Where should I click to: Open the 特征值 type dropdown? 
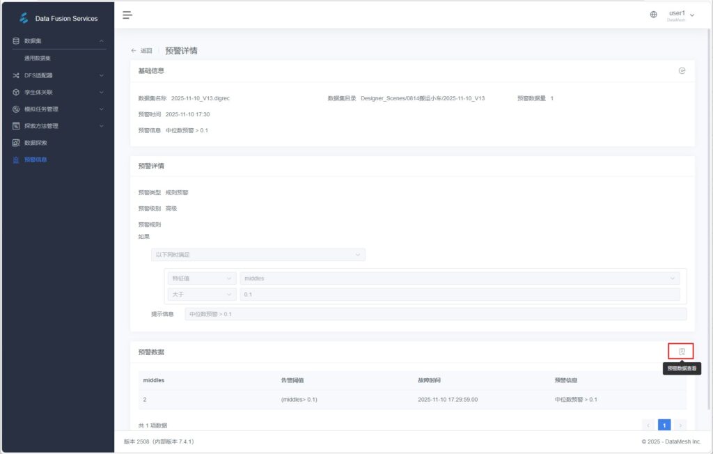[x=201, y=279]
